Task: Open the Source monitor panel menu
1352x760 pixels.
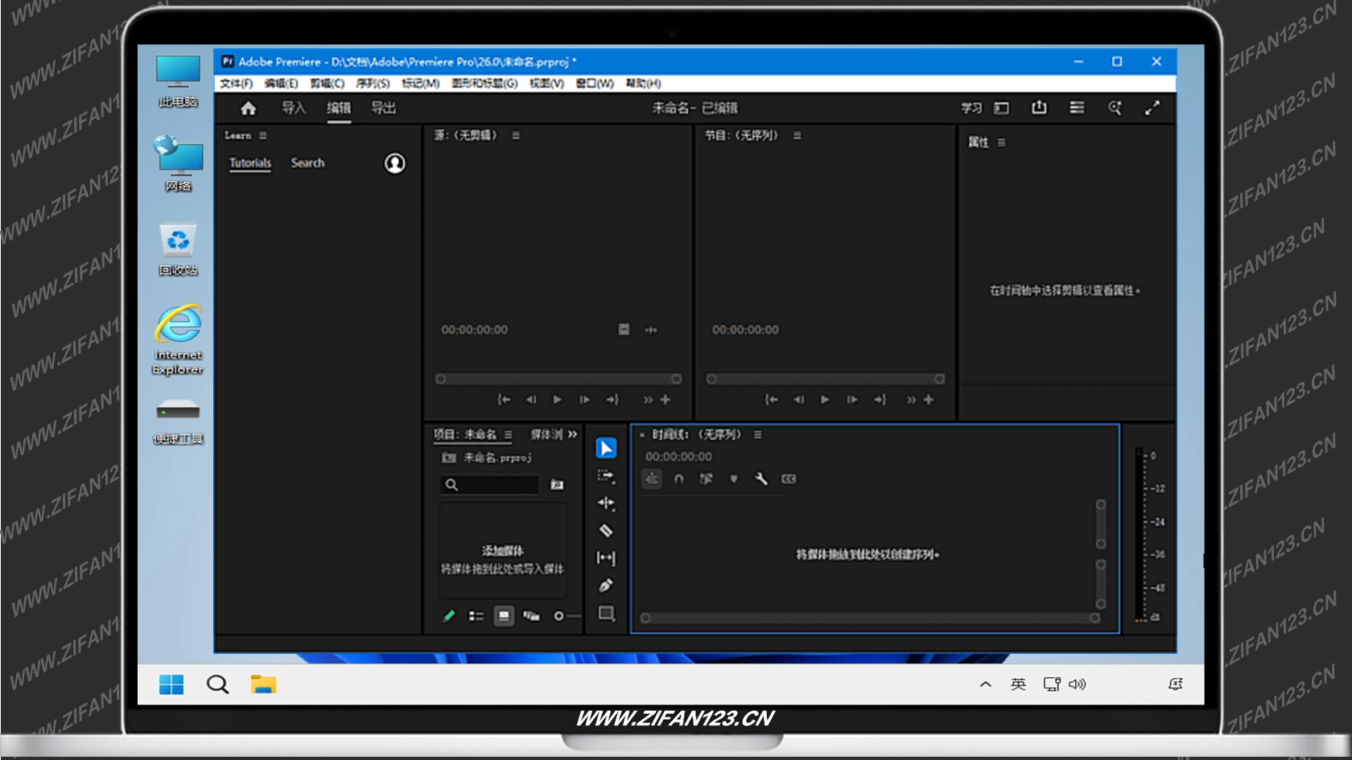Action: [516, 135]
